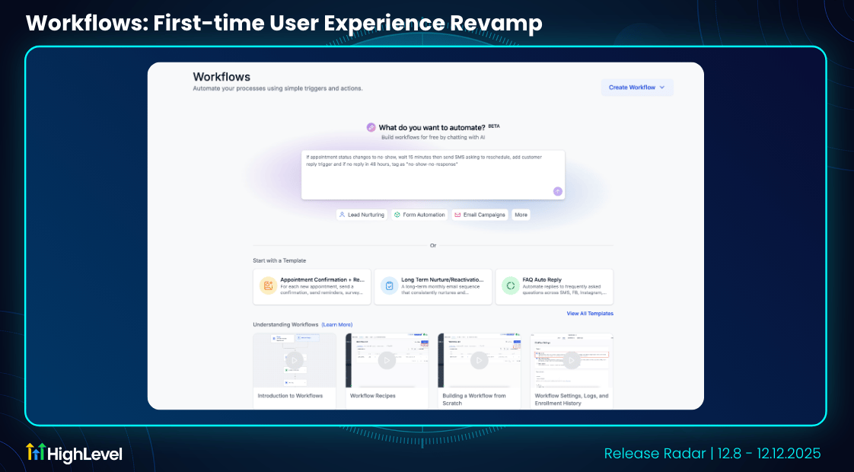Click the BETA badge next to headline
This screenshot has width=854, height=472.
(x=494, y=126)
